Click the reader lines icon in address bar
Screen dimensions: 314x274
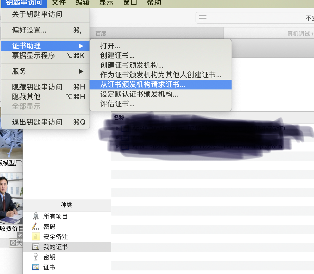coord(203,18)
